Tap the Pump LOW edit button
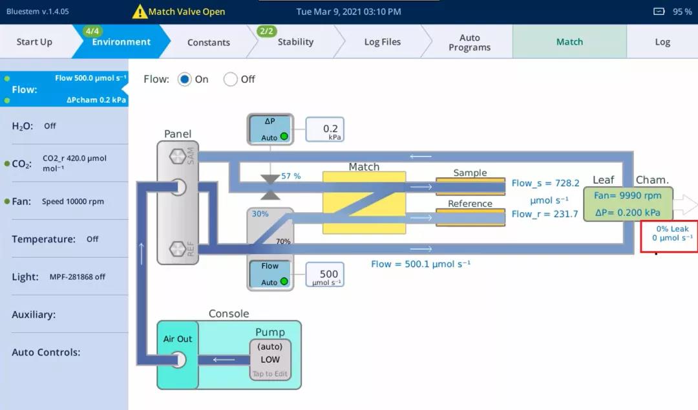Image resolution: width=698 pixels, height=410 pixels. click(270, 360)
